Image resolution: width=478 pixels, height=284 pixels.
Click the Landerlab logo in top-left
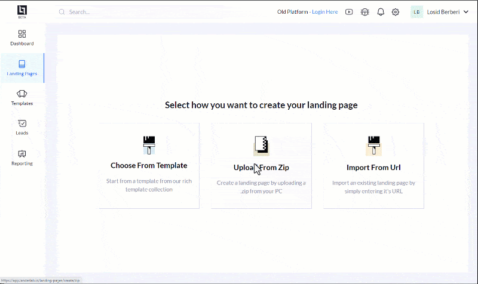tap(22, 11)
